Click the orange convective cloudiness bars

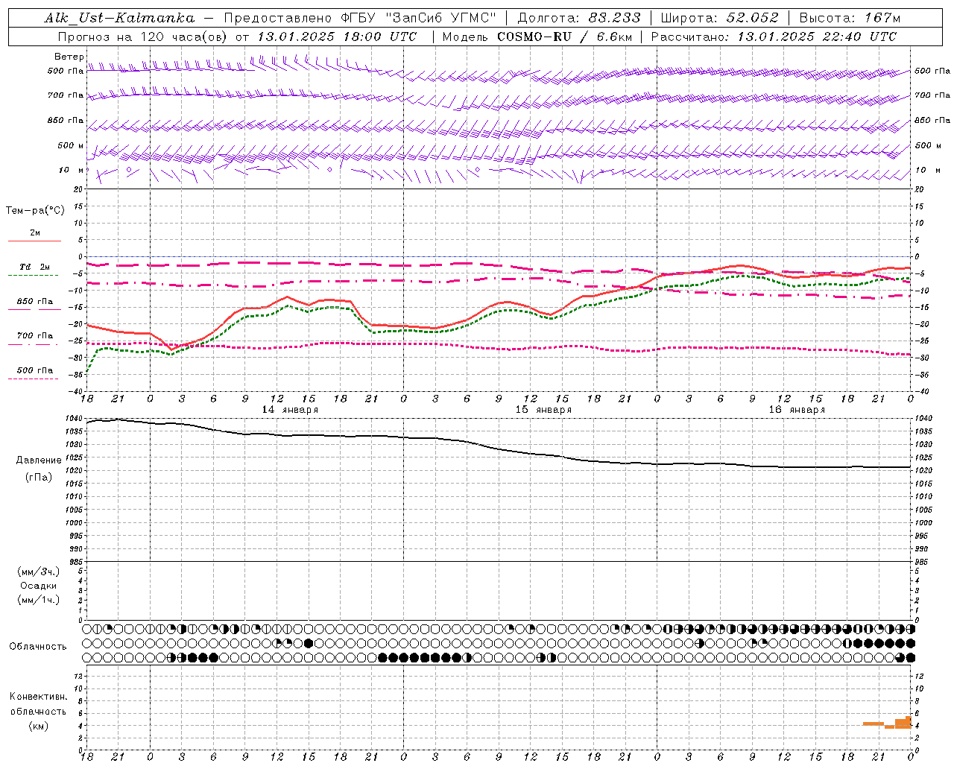[888, 723]
